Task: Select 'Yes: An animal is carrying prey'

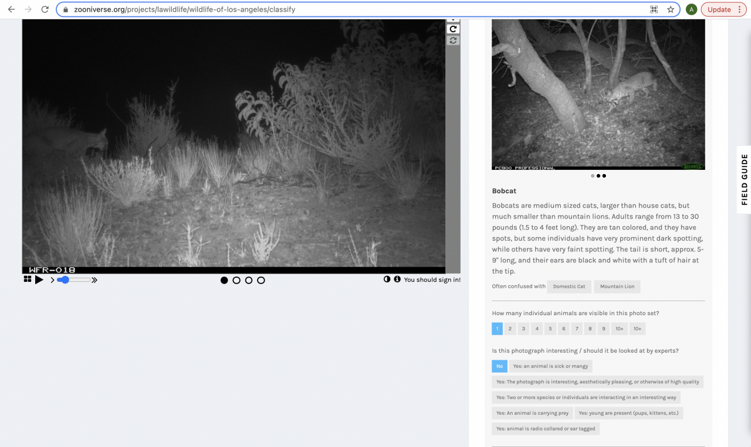Action: tap(532, 413)
